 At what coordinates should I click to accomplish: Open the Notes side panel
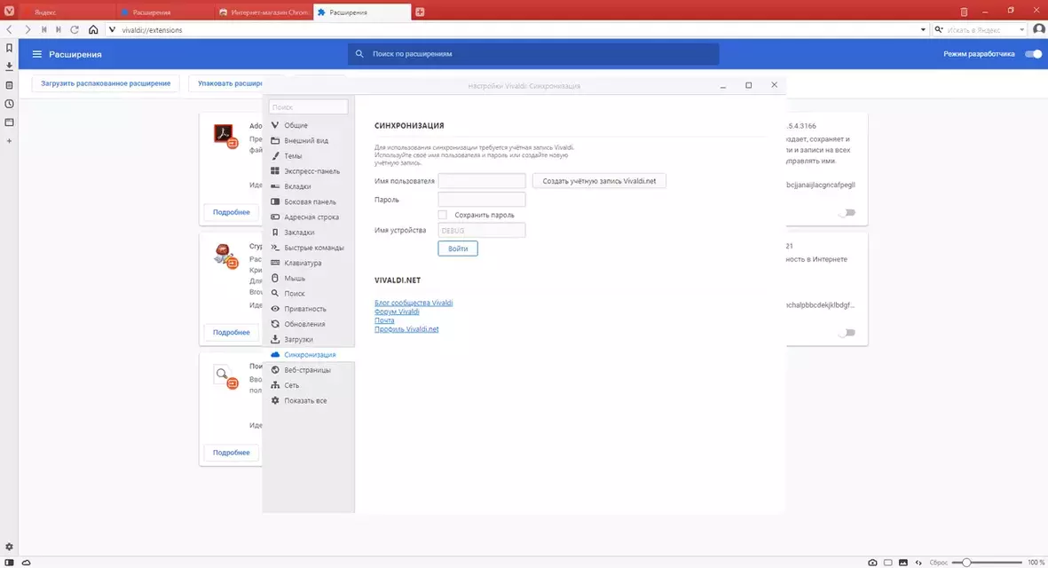pyautogui.click(x=10, y=85)
